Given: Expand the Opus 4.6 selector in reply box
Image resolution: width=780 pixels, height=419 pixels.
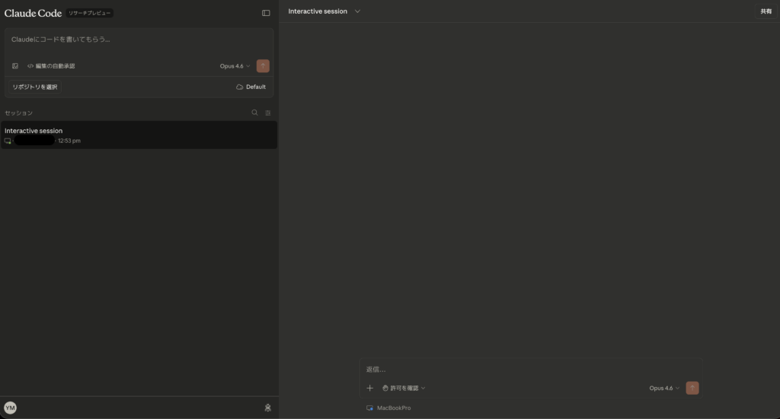Looking at the screenshot, I should (664, 388).
